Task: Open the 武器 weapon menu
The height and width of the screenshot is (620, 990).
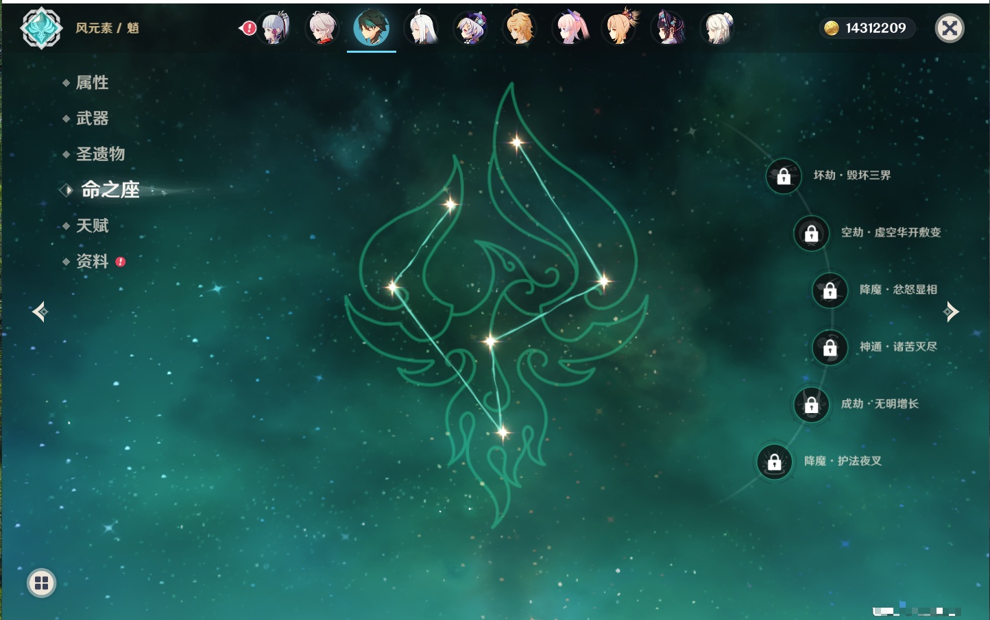Action: coord(92,119)
